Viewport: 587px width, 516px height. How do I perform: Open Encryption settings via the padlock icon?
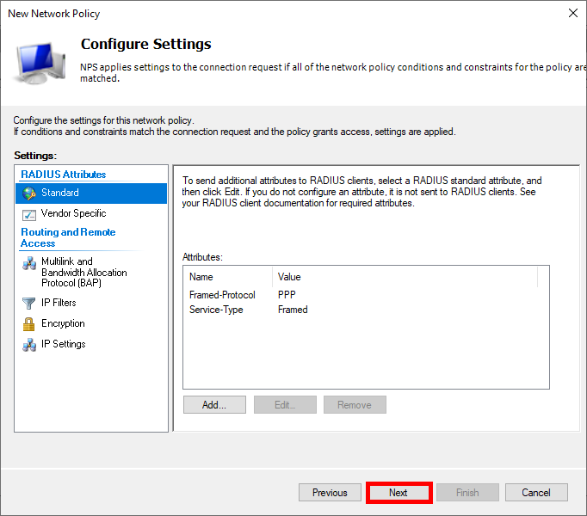coord(28,323)
